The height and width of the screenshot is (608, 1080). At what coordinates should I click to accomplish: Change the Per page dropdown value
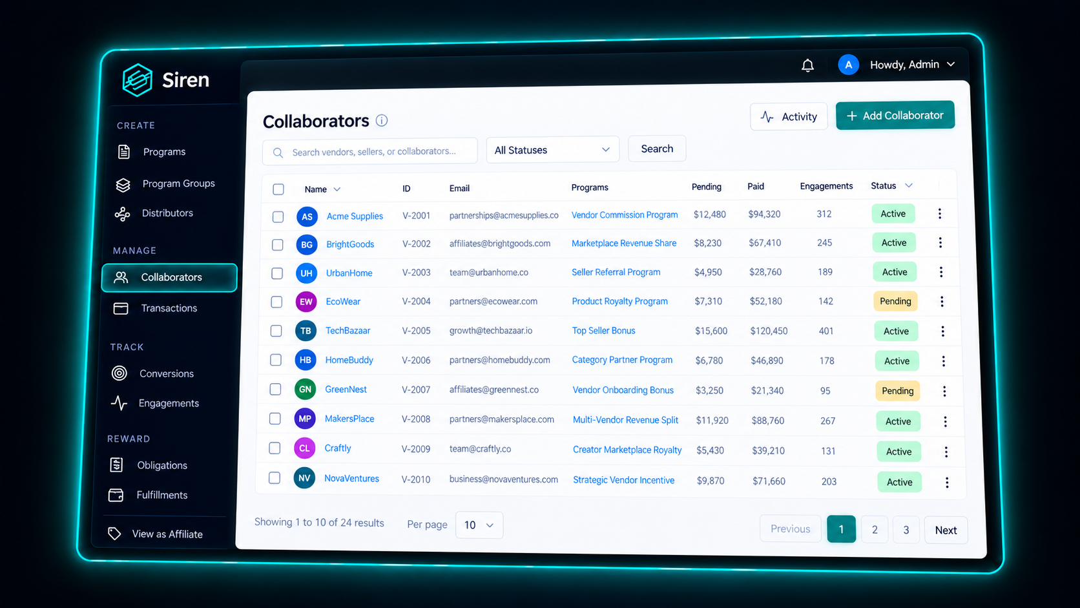(479, 525)
